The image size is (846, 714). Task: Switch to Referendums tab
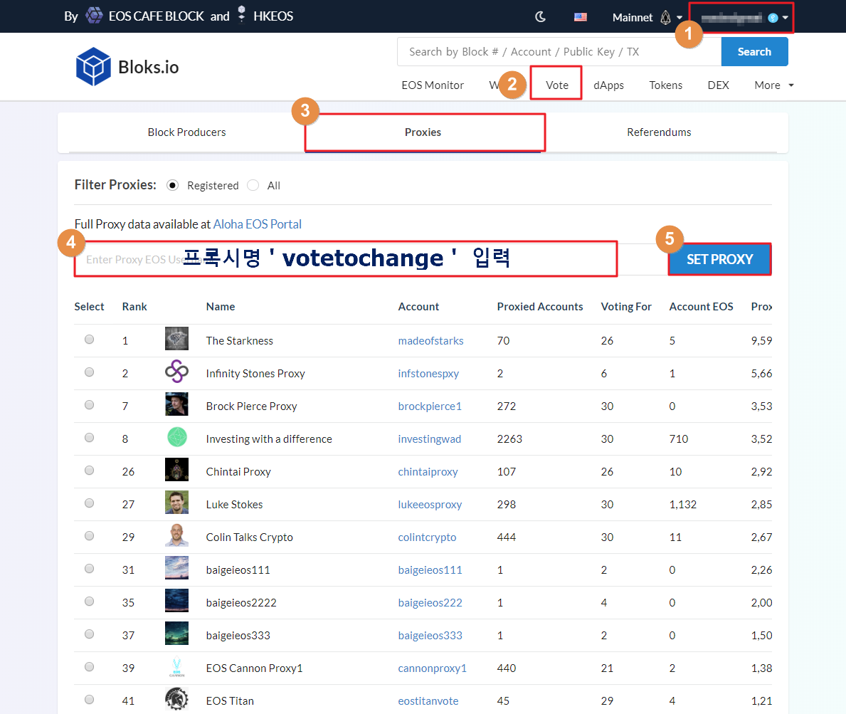click(659, 132)
